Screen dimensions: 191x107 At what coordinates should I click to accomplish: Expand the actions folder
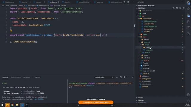146,40
